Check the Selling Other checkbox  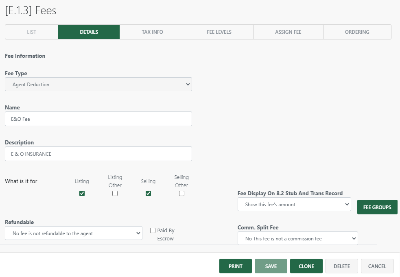tap(181, 193)
